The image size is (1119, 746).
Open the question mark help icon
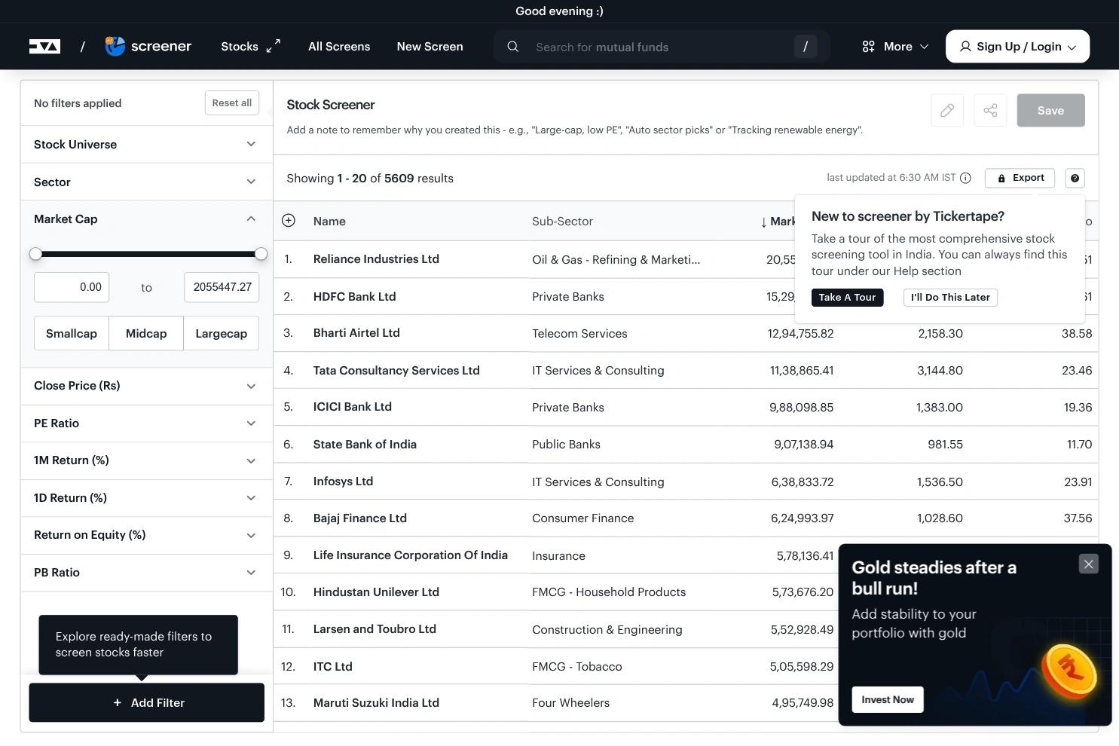1075,178
